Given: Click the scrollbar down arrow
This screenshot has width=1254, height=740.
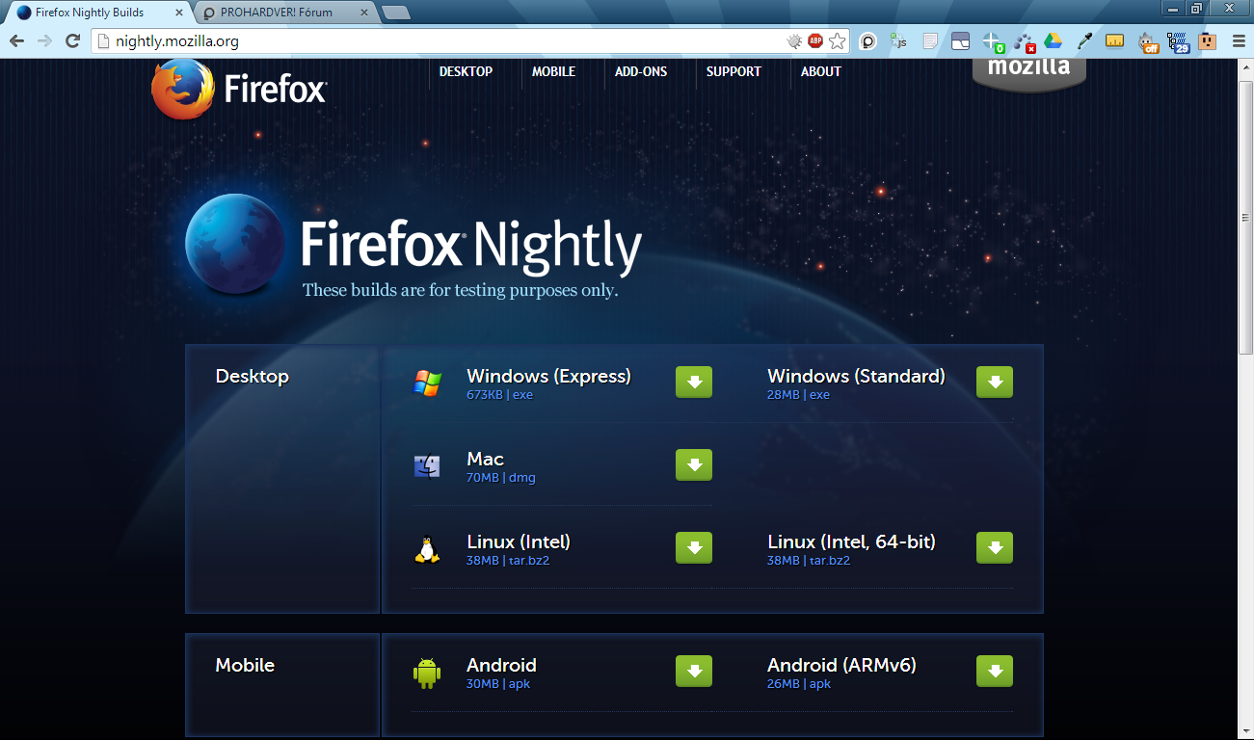Looking at the screenshot, I should [x=1245, y=731].
